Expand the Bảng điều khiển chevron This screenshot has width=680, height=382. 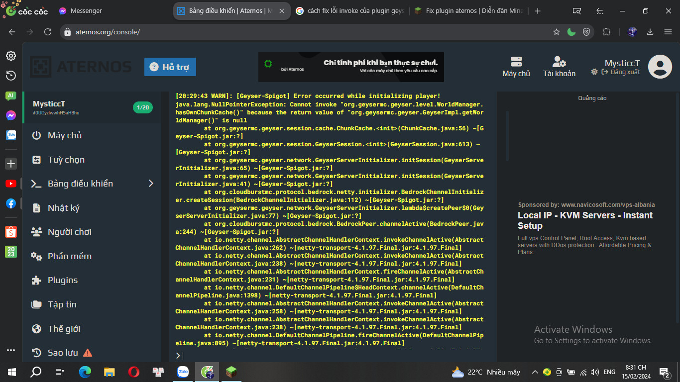pyautogui.click(x=151, y=184)
